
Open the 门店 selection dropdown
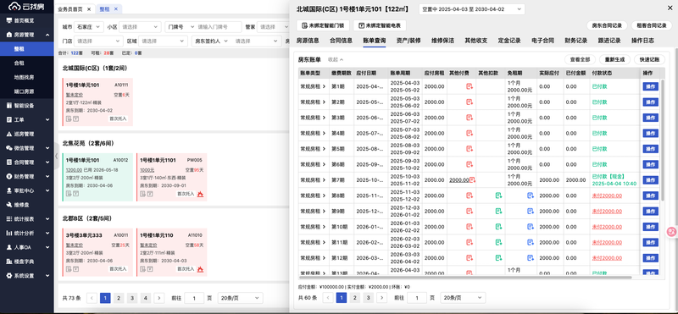point(98,41)
